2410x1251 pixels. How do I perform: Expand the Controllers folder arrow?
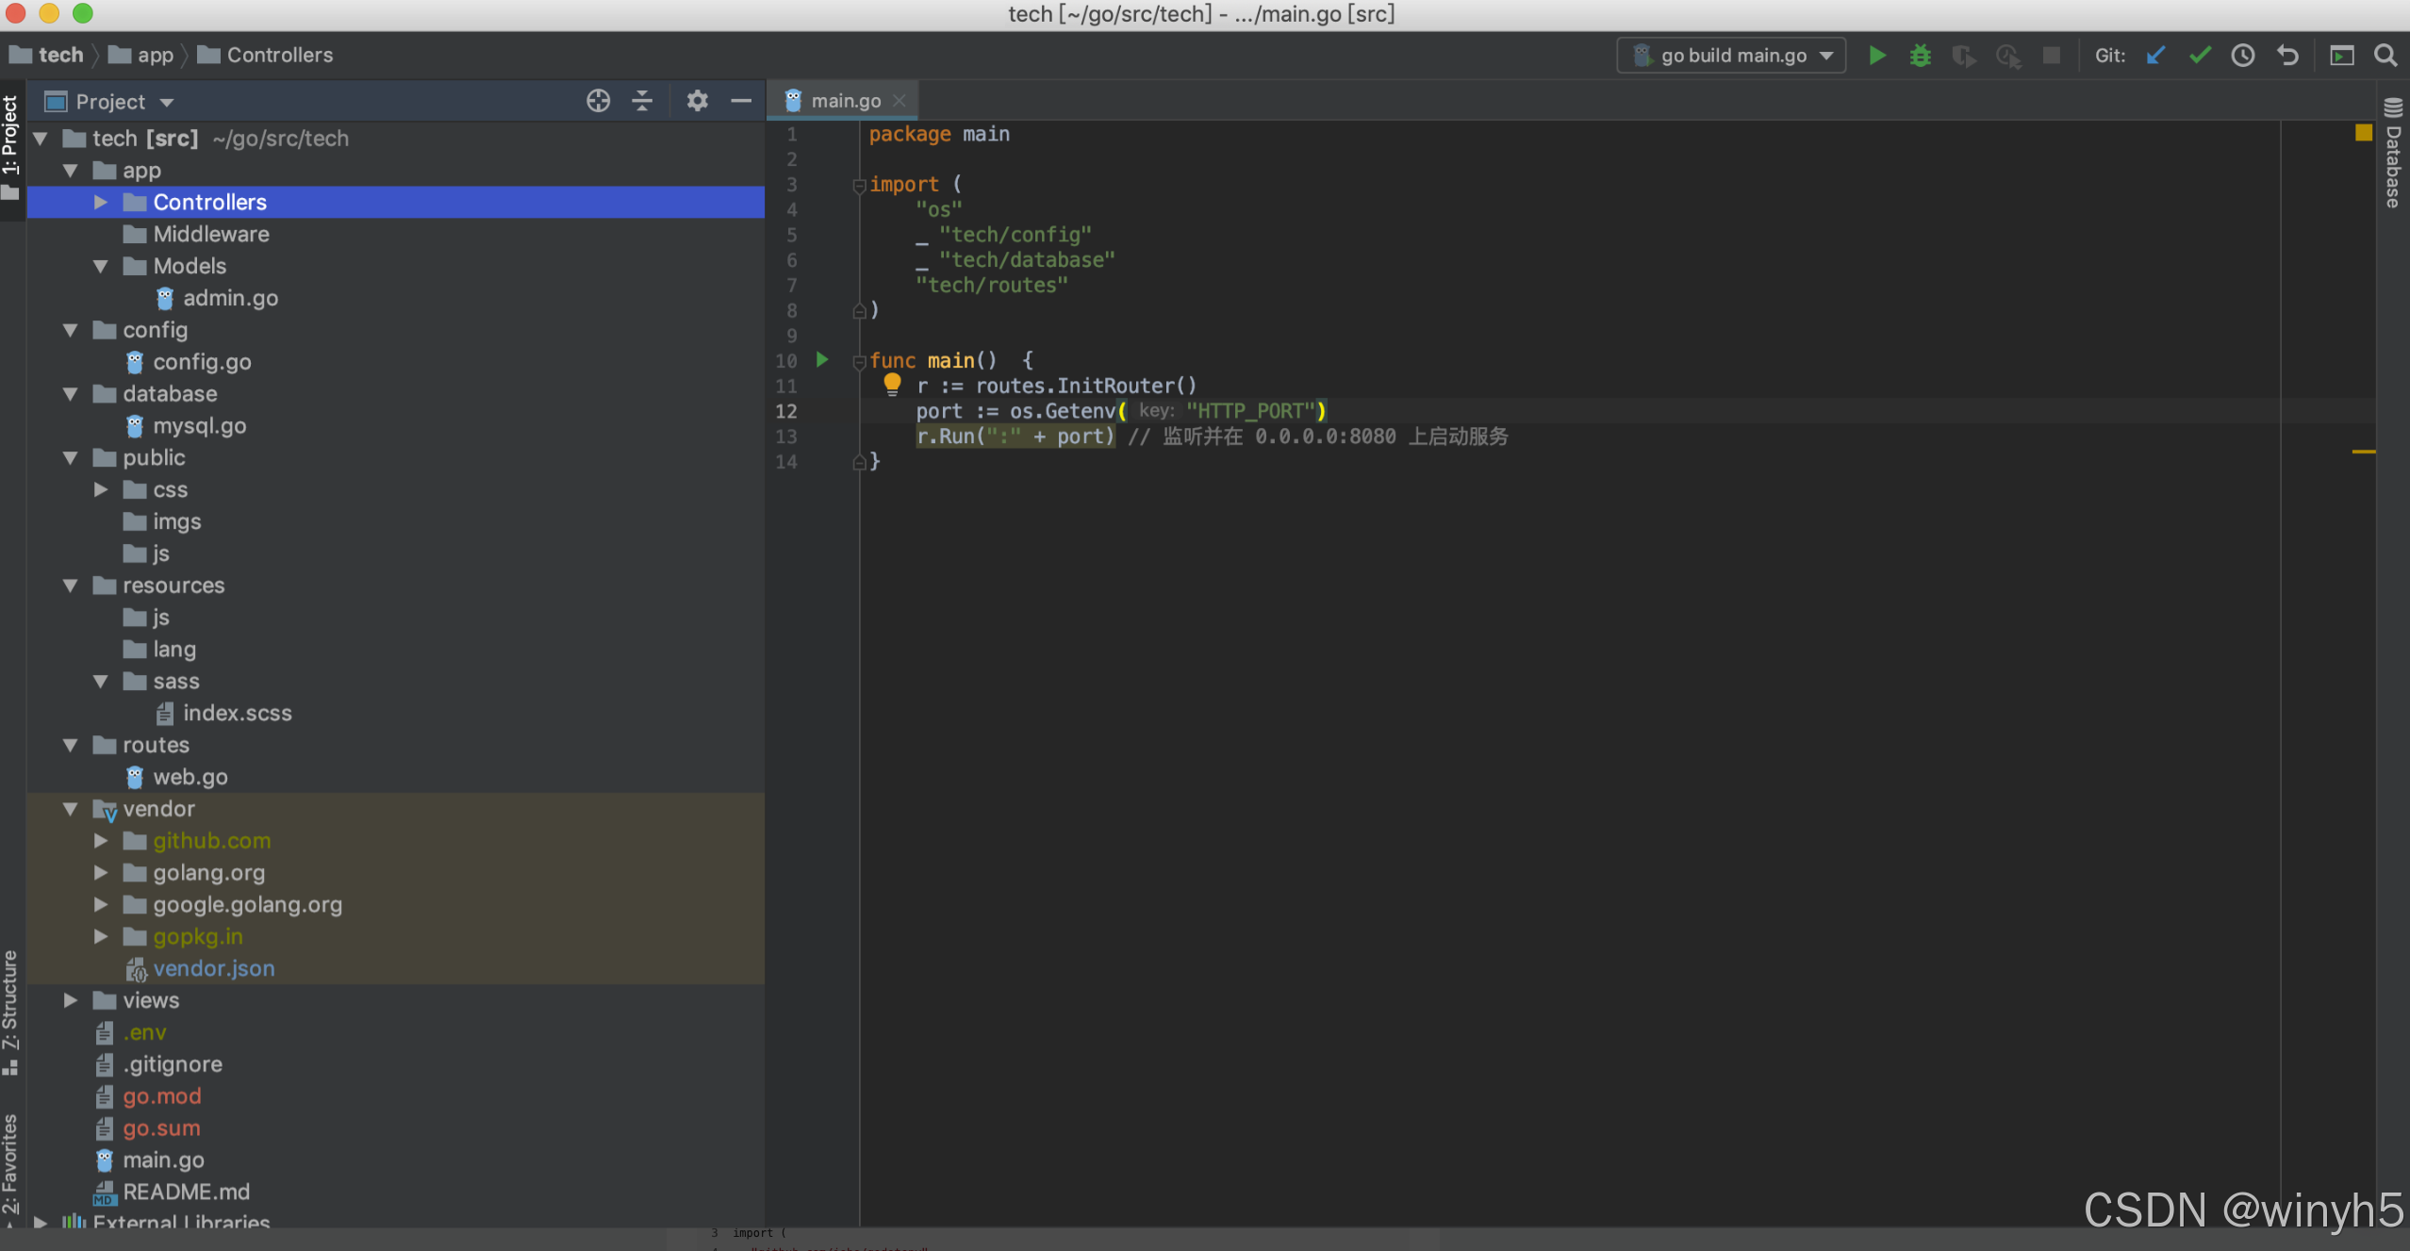coord(101,202)
